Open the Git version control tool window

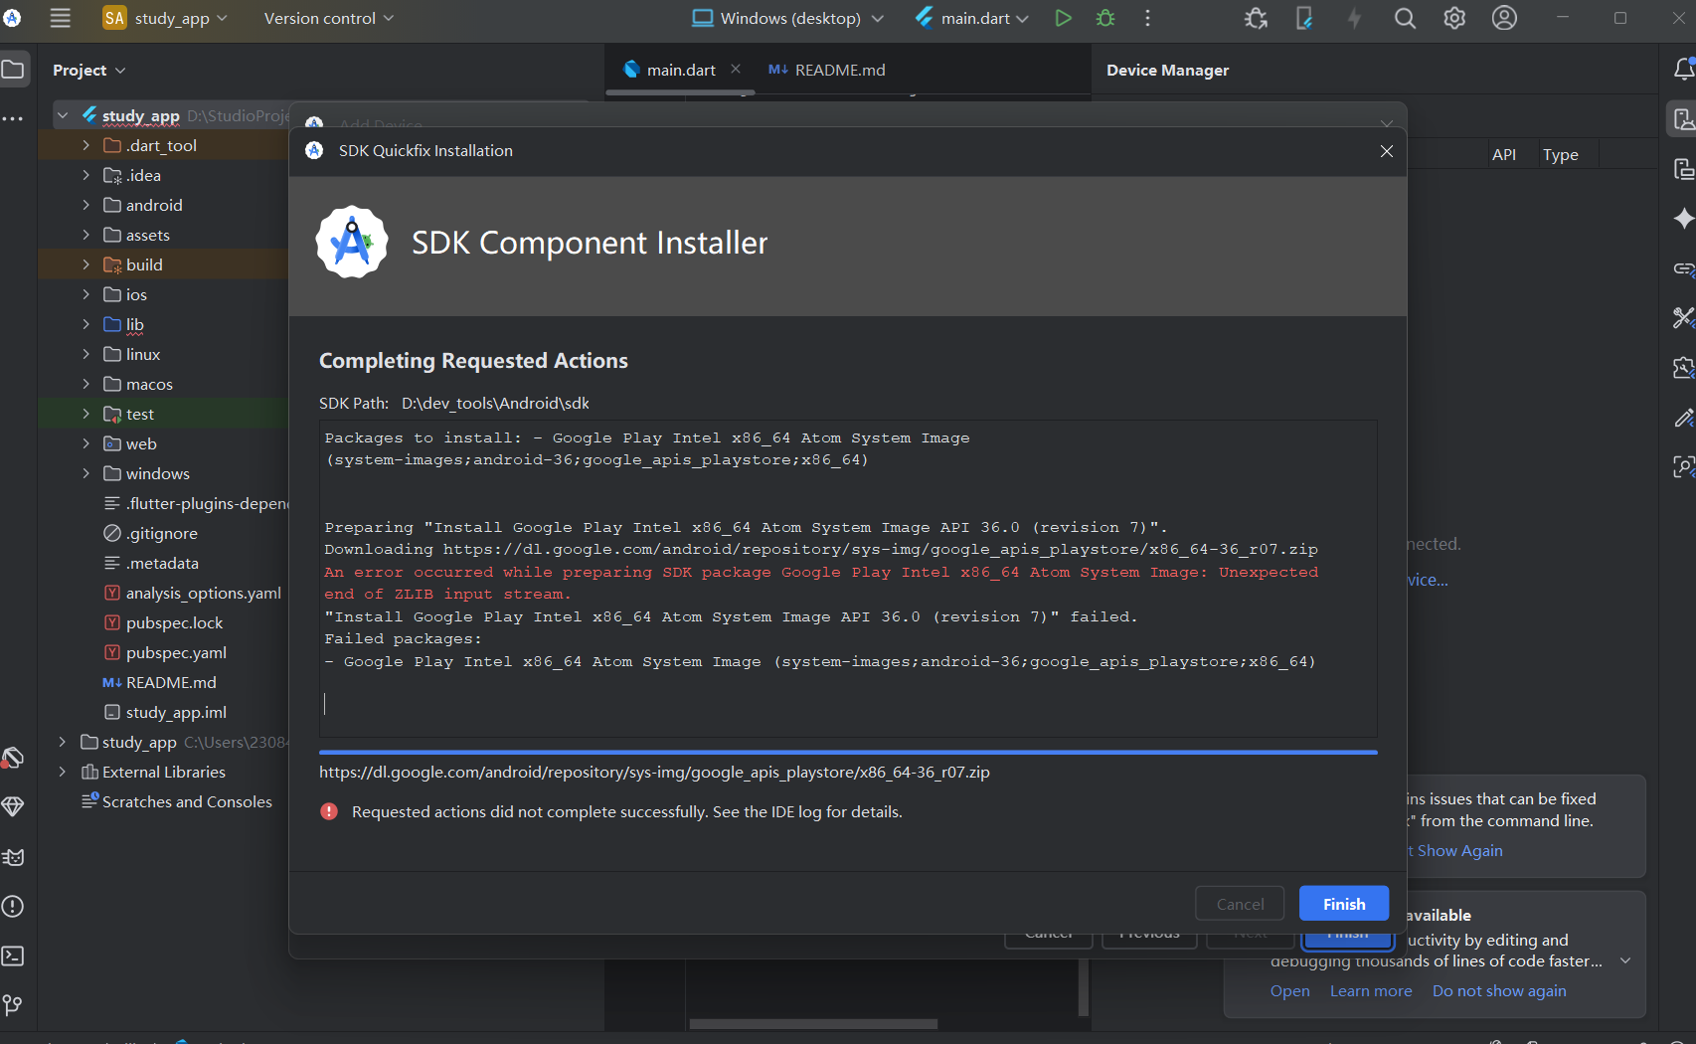pyautogui.click(x=13, y=1005)
